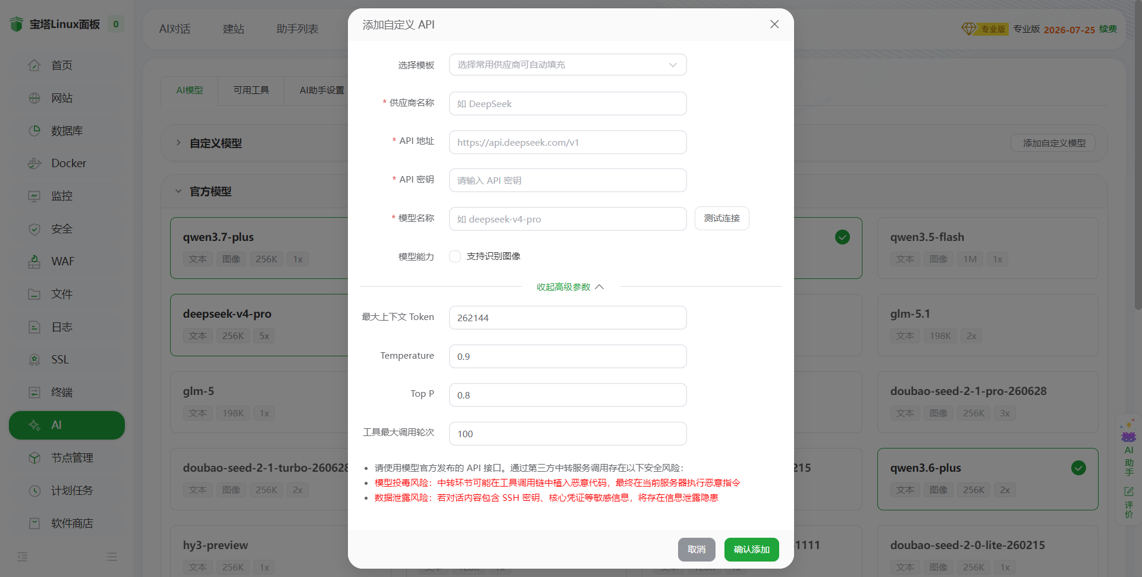Click the 日志 log icon in sidebar
This screenshot has width=1142, height=577.
point(34,327)
